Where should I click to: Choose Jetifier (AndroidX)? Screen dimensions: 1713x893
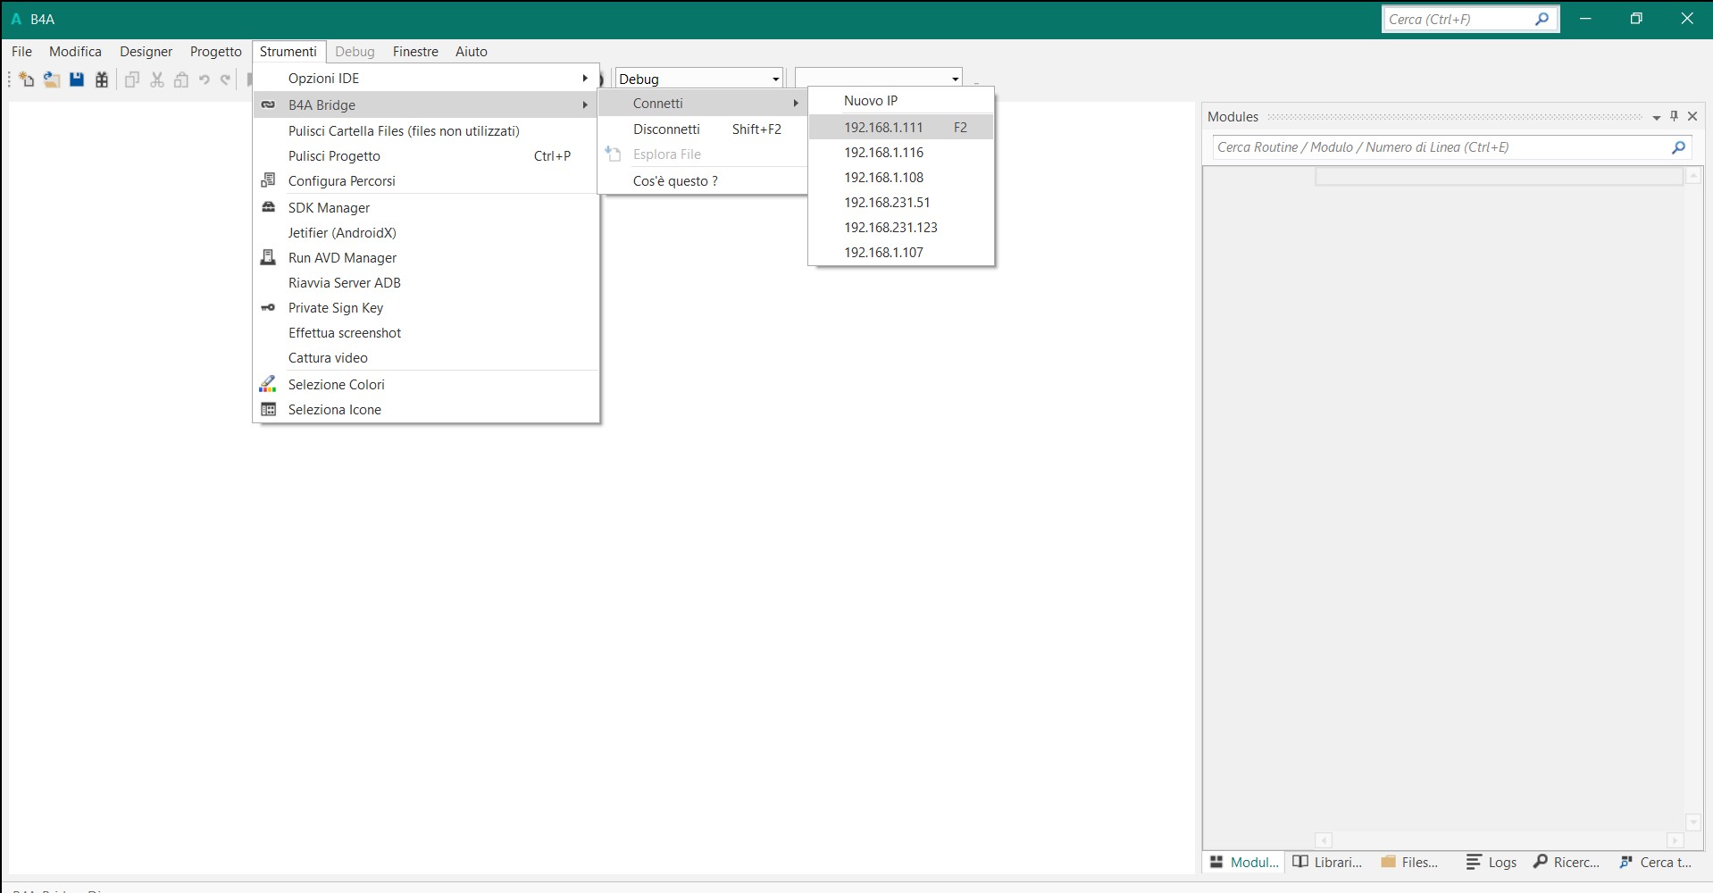(426, 233)
